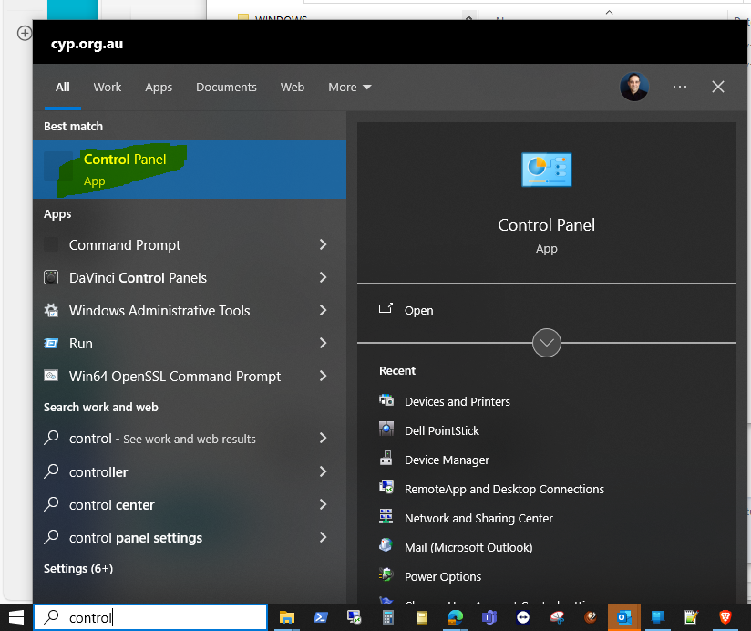Image resolution: width=751 pixels, height=631 pixels.
Task: Open recent Mail (Microsoft Outlook)
Action: [x=468, y=548]
